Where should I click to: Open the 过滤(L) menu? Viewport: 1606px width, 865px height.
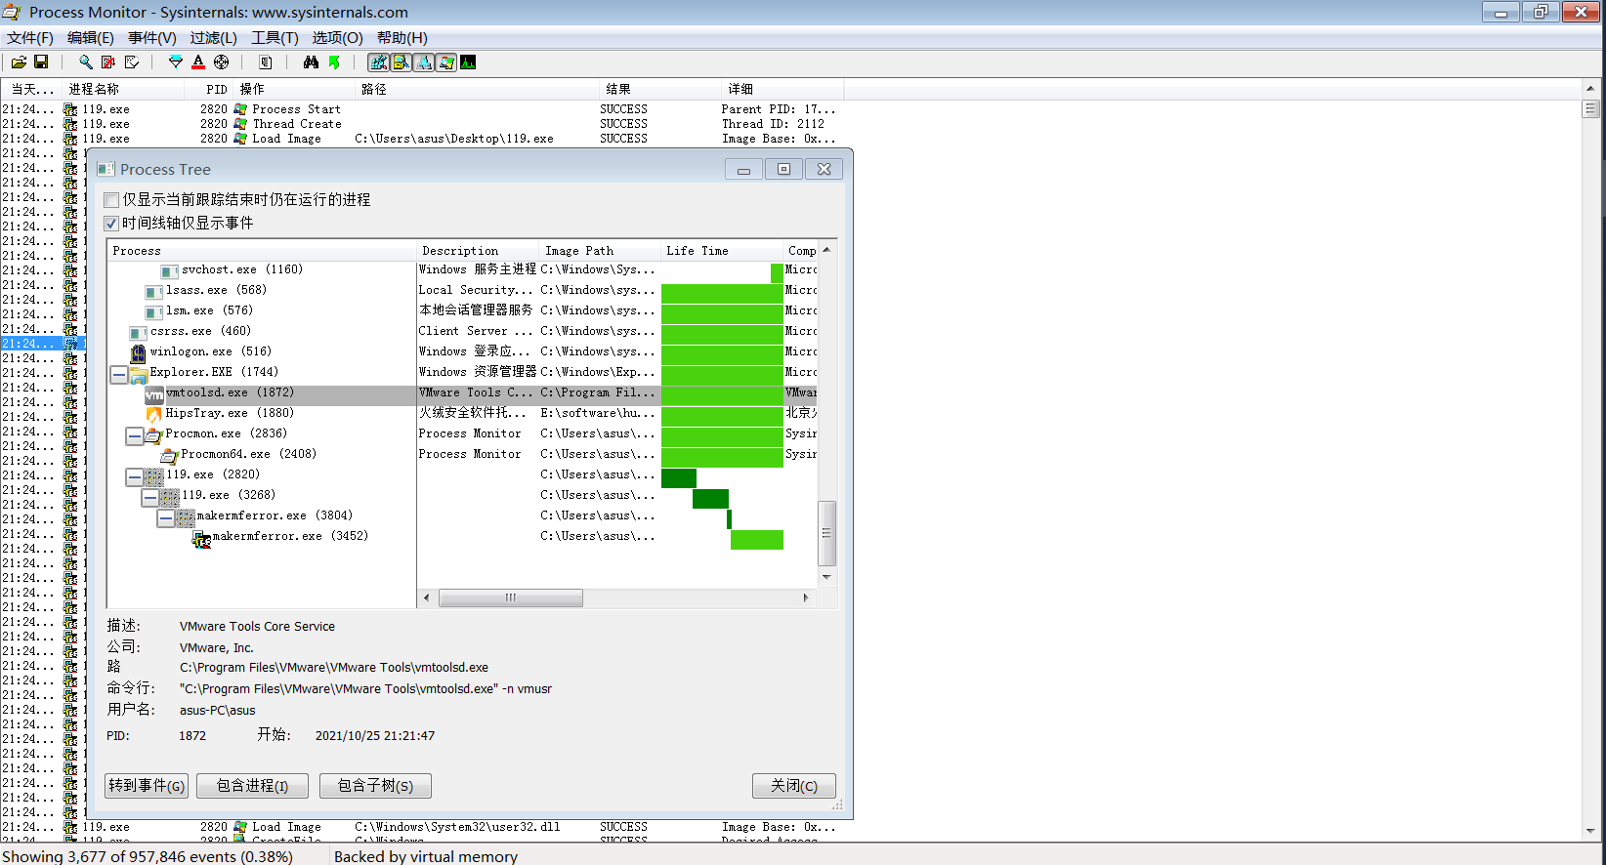[x=214, y=38]
